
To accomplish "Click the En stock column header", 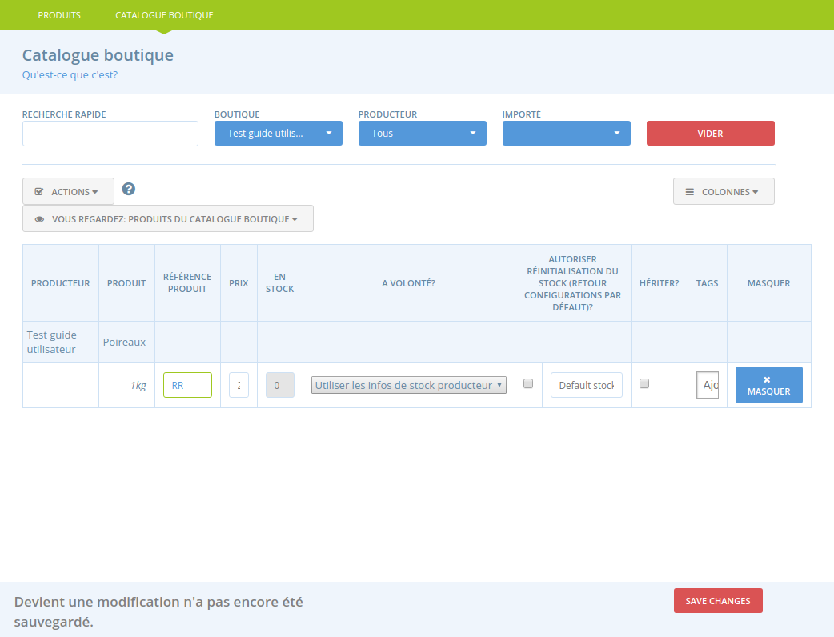I will click(280, 282).
